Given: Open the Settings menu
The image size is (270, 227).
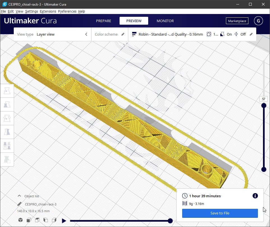Looking at the screenshot, I should coord(31,11).
